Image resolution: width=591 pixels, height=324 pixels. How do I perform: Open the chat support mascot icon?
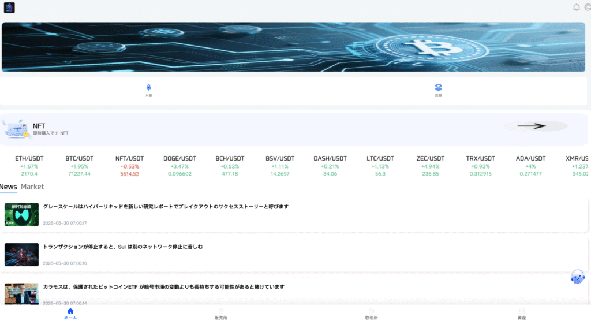[x=577, y=277]
